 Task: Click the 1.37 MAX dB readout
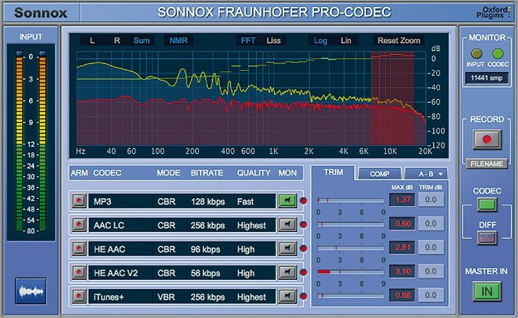tap(402, 199)
